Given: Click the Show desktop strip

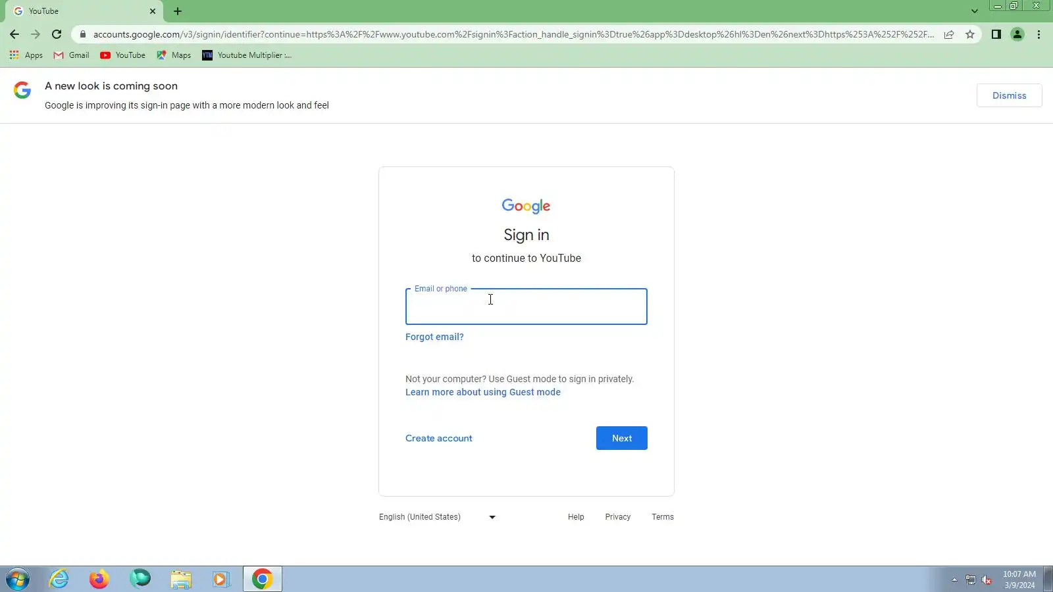Looking at the screenshot, I should [x=1048, y=580].
